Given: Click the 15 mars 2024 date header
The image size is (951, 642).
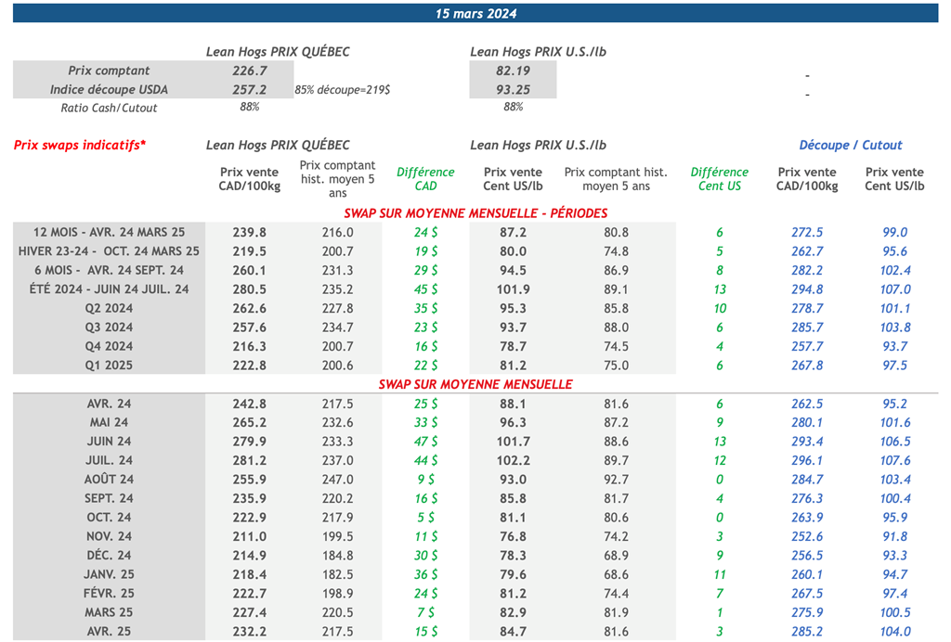Looking at the screenshot, I should point(475,13).
